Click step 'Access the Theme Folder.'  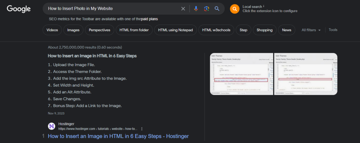point(77,71)
